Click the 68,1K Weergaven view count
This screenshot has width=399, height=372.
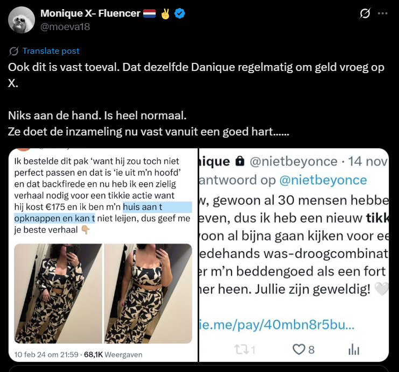(113, 354)
